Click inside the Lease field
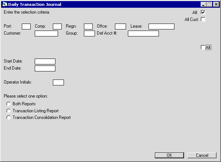Viewport: 221px width, 162px height. tap(161, 27)
